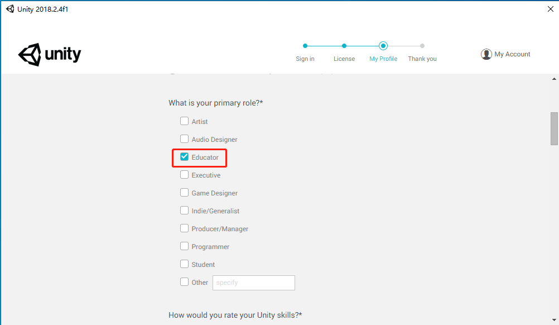Uncheck the Educator checkbox
The height and width of the screenshot is (325, 559).
pyautogui.click(x=184, y=156)
